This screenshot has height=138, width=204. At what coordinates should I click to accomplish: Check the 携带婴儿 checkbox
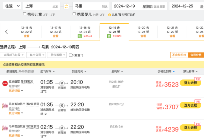(x=74, y=14)
